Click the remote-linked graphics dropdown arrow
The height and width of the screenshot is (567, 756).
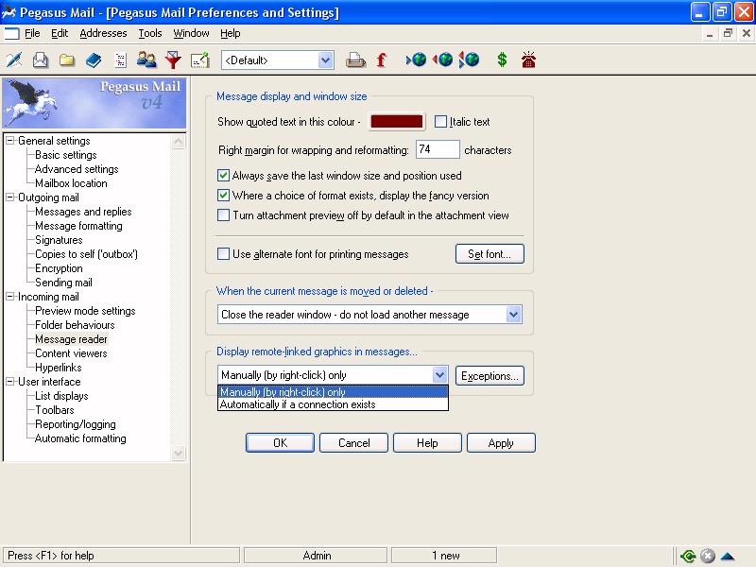[439, 374]
